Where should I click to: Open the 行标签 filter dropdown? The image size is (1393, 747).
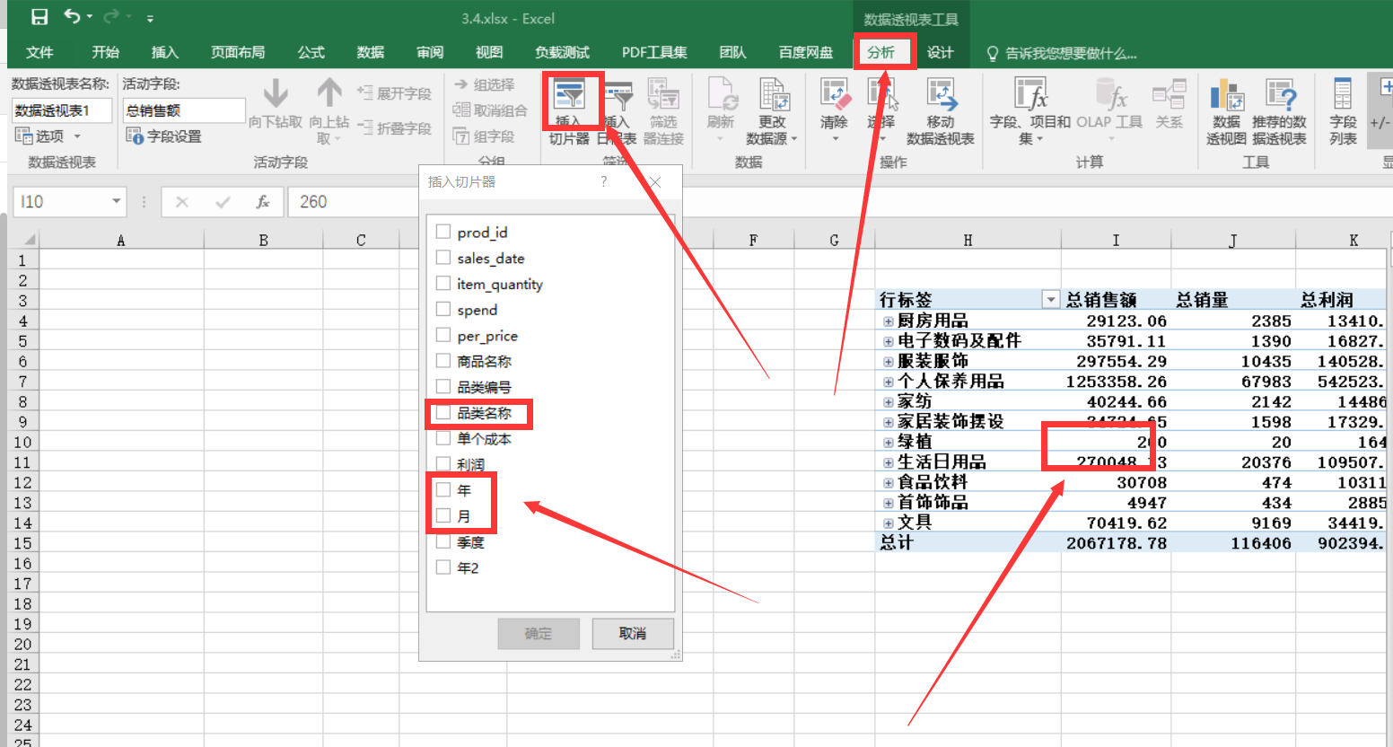click(x=1050, y=299)
